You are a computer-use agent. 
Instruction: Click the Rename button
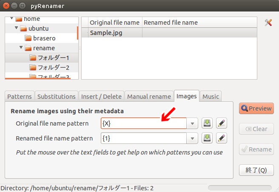coord(256,149)
